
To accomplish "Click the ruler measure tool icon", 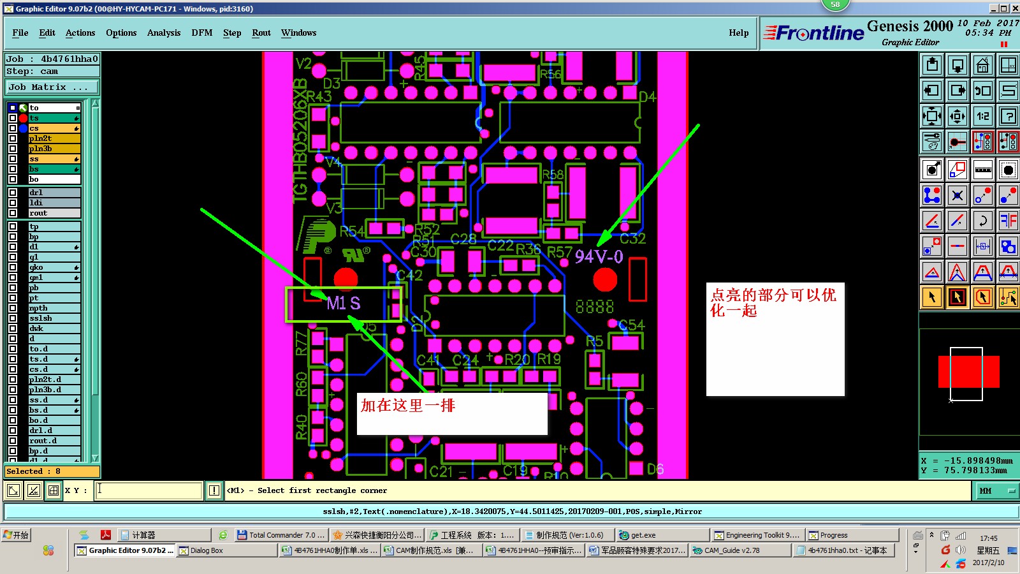I will point(982,170).
